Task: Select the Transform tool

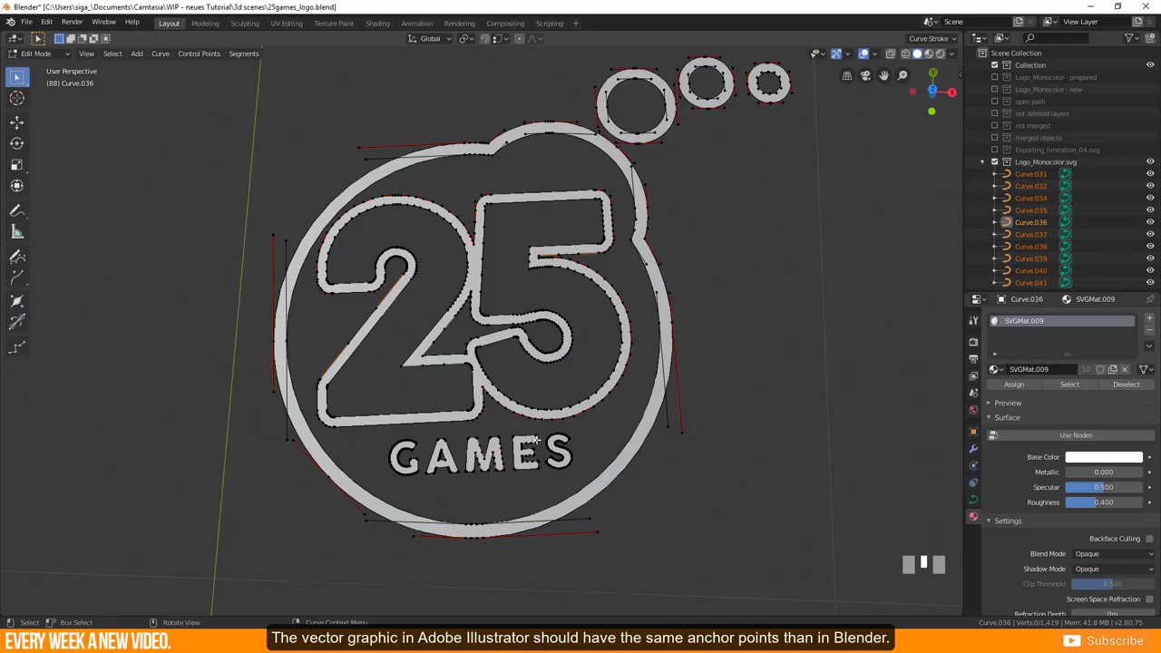Action: [16, 186]
